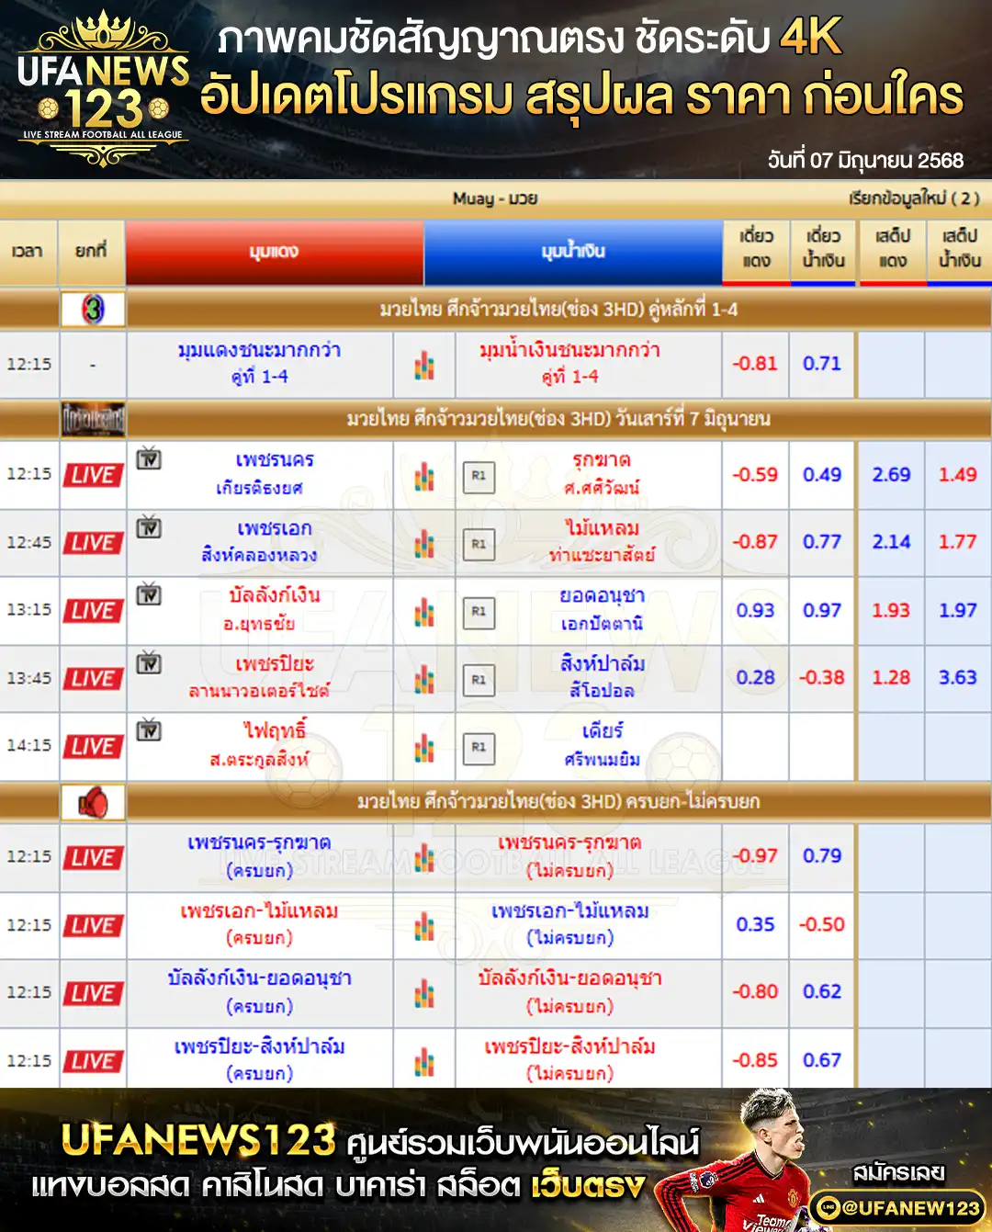Open stats chart icon in เพชรนคร-รุกฆาต ครบยก row
The image size is (992, 1232).
[x=423, y=858]
